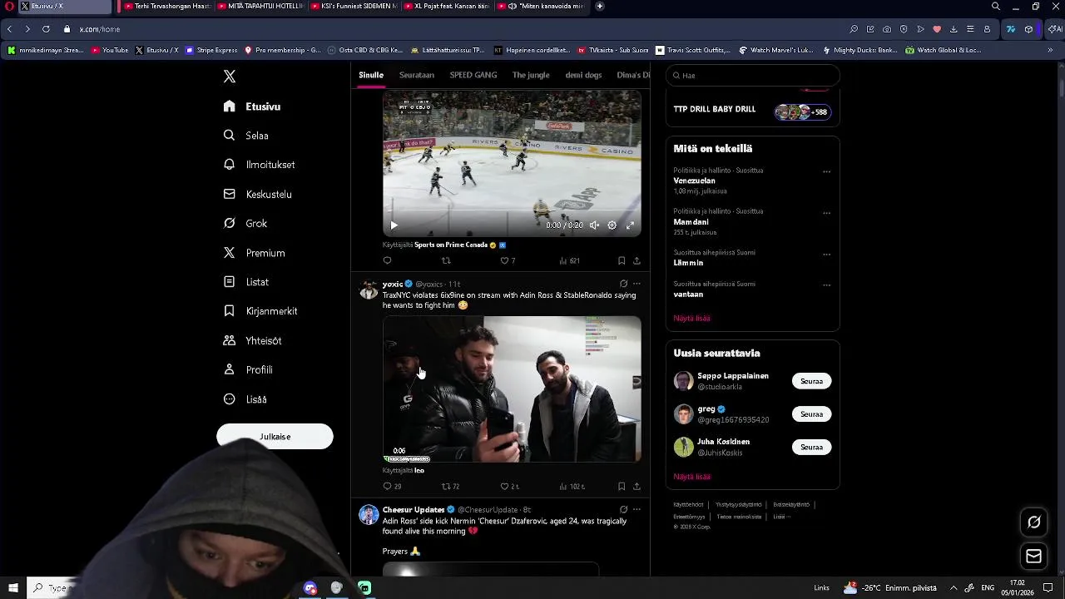Screen dimensions: 1065x599
Task: Open Ilmoitukset notifications
Action: 260,165
